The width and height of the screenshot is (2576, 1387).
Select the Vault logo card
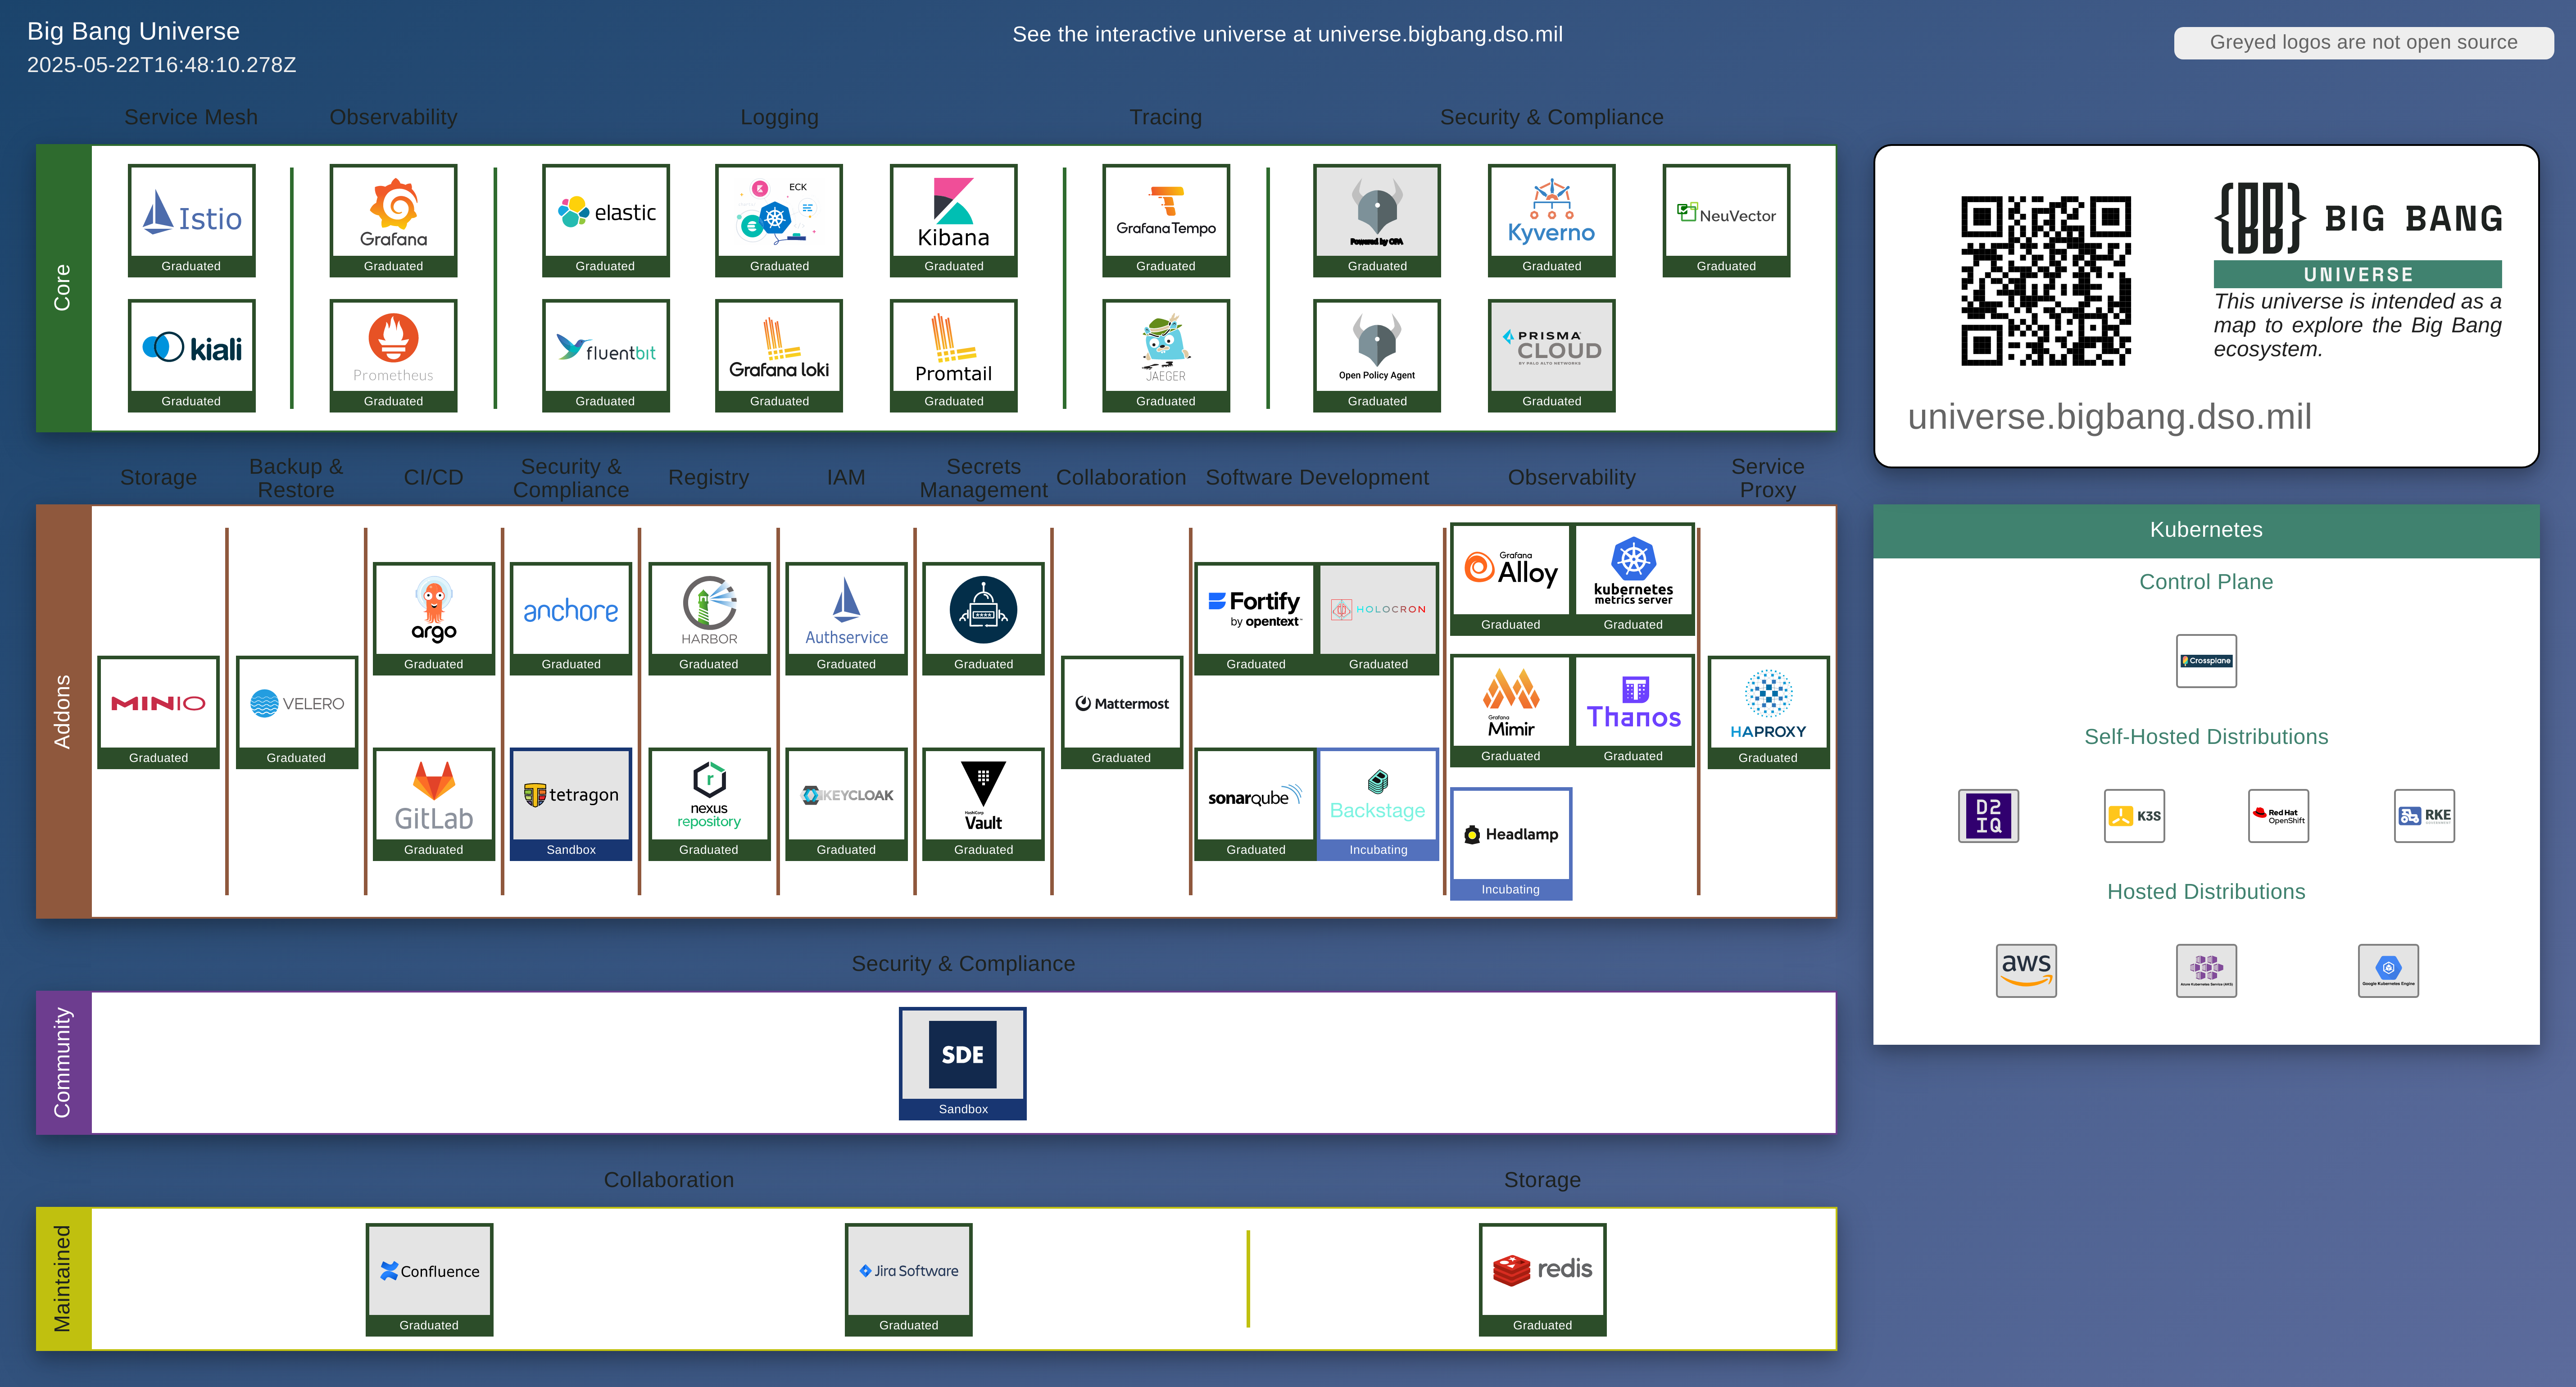[983, 804]
